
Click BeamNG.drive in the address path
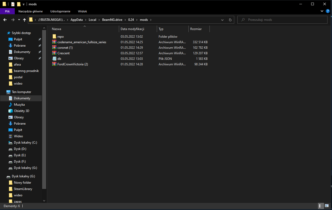point(112,20)
